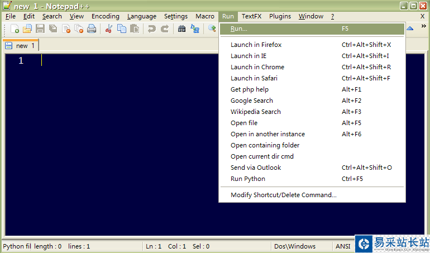Image resolution: width=430 pixels, height=253 pixels.
Task: Select Send via Outlook
Action: [x=312, y=168]
